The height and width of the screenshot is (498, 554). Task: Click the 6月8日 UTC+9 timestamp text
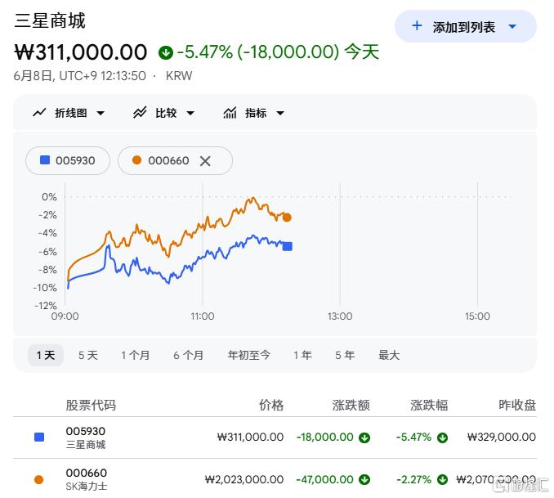[x=80, y=76]
